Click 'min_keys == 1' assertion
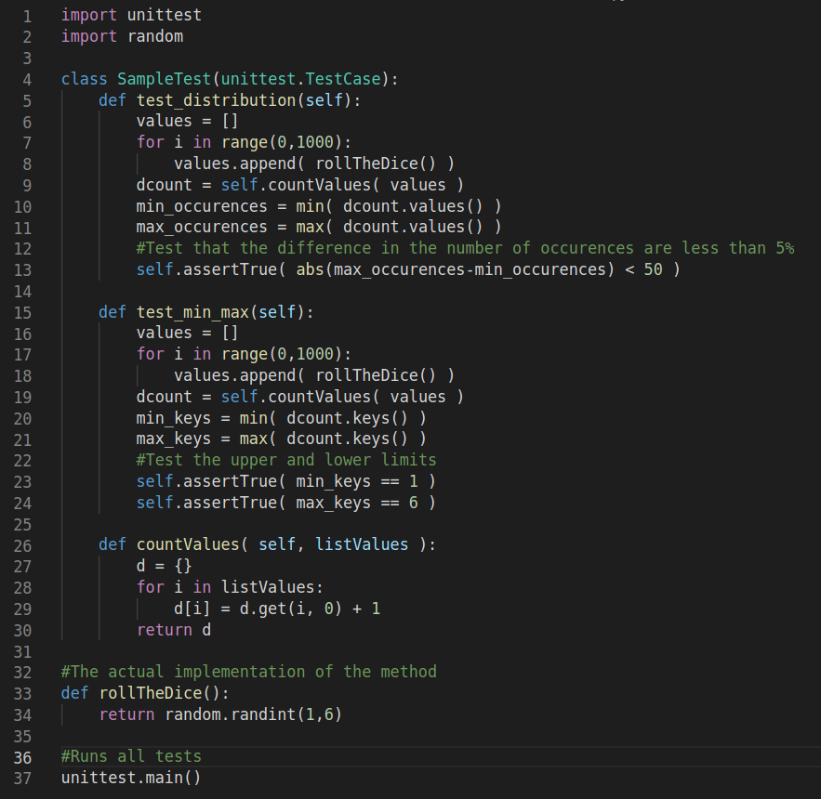This screenshot has width=821, height=799. [x=357, y=481]
